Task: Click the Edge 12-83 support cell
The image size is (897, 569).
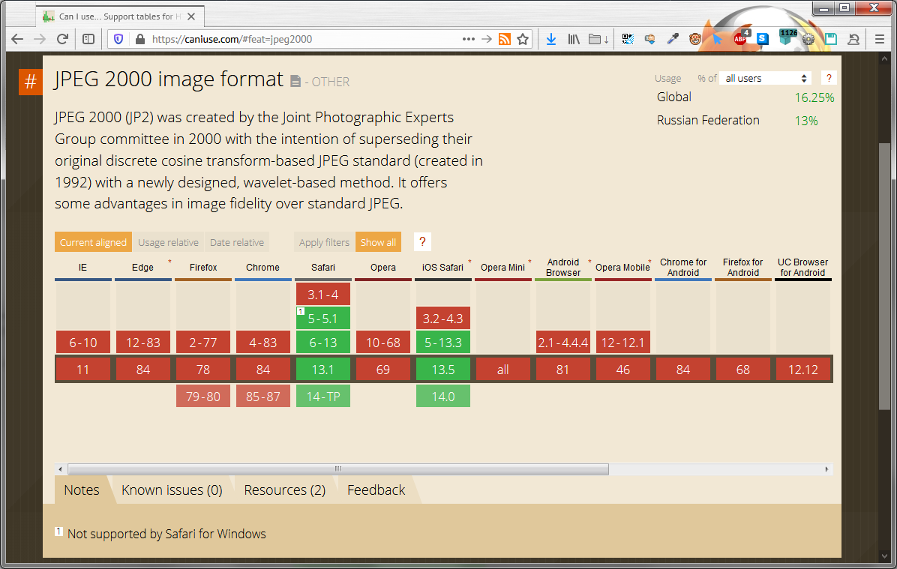Action: pos(143,343)
